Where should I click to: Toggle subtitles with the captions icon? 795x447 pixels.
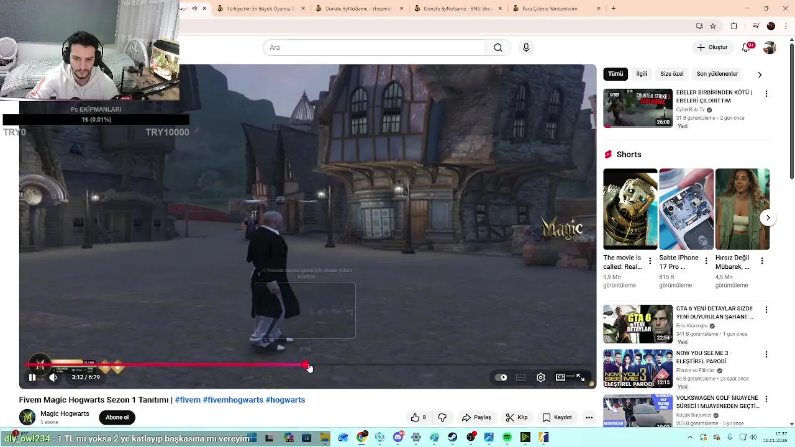tap(521, 377)
